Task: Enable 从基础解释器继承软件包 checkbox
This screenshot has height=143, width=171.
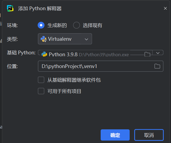Action: pyautogui.click(x=41, y=80)
